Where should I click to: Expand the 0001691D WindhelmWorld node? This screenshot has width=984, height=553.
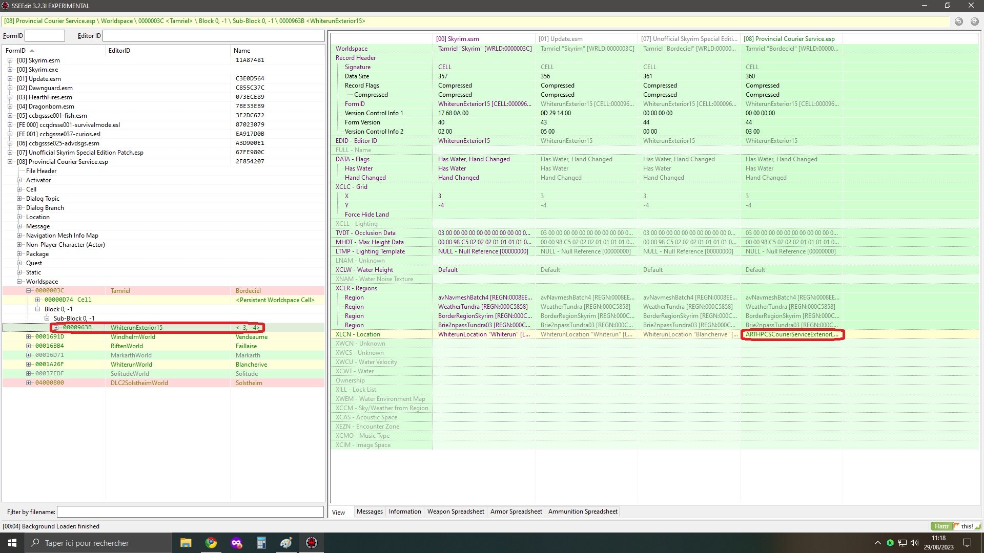pyautogui.click(x=28, y=337)
